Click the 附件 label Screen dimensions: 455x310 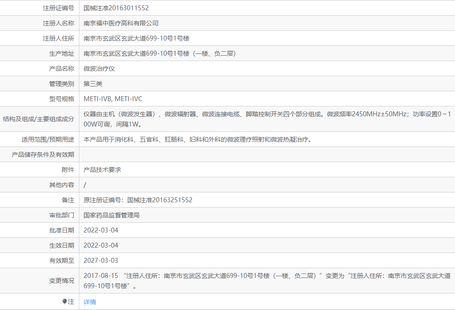pyautogui.click(x=68, y=170)
